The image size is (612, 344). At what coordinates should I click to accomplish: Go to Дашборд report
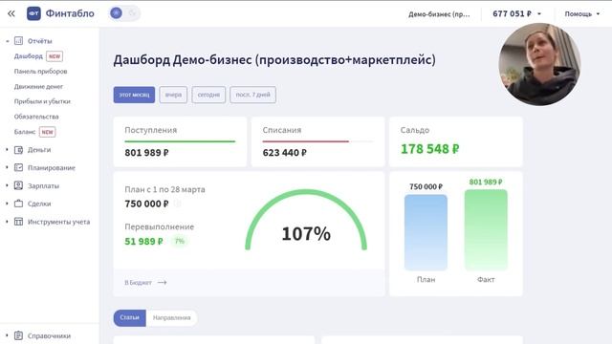click(x=28, y=56)
